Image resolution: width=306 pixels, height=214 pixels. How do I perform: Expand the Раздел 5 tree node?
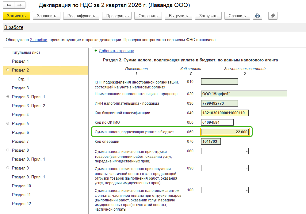pyautogui.click(x=8, y=123)
